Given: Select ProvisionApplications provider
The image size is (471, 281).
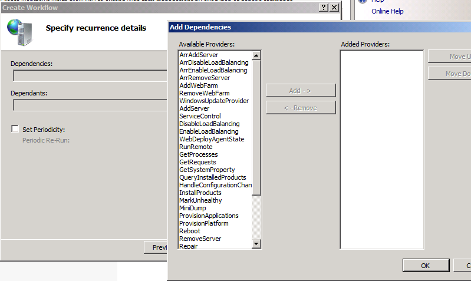Looking at the screenshot, I should [x=209, y=216].
